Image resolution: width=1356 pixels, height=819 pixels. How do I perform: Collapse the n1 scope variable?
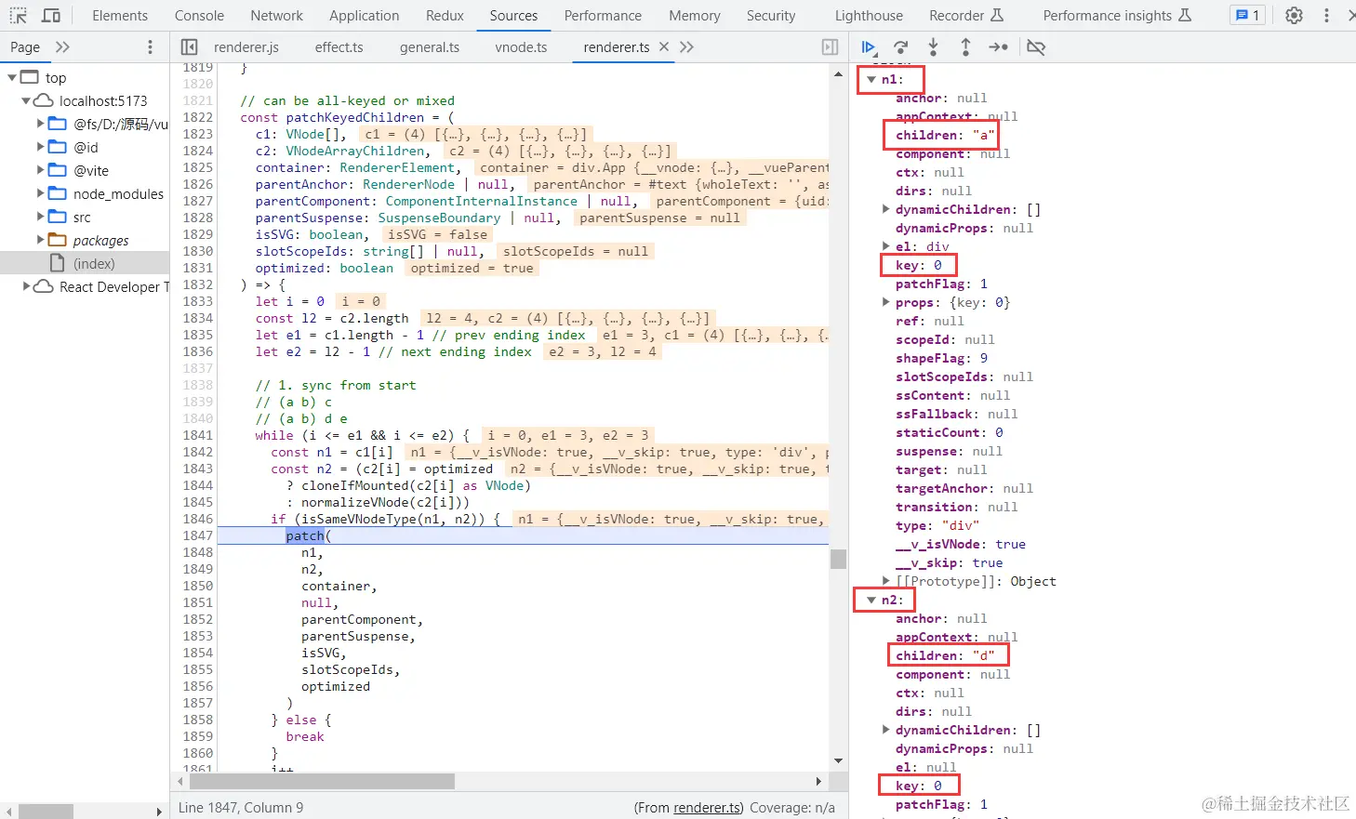(871, 80)
